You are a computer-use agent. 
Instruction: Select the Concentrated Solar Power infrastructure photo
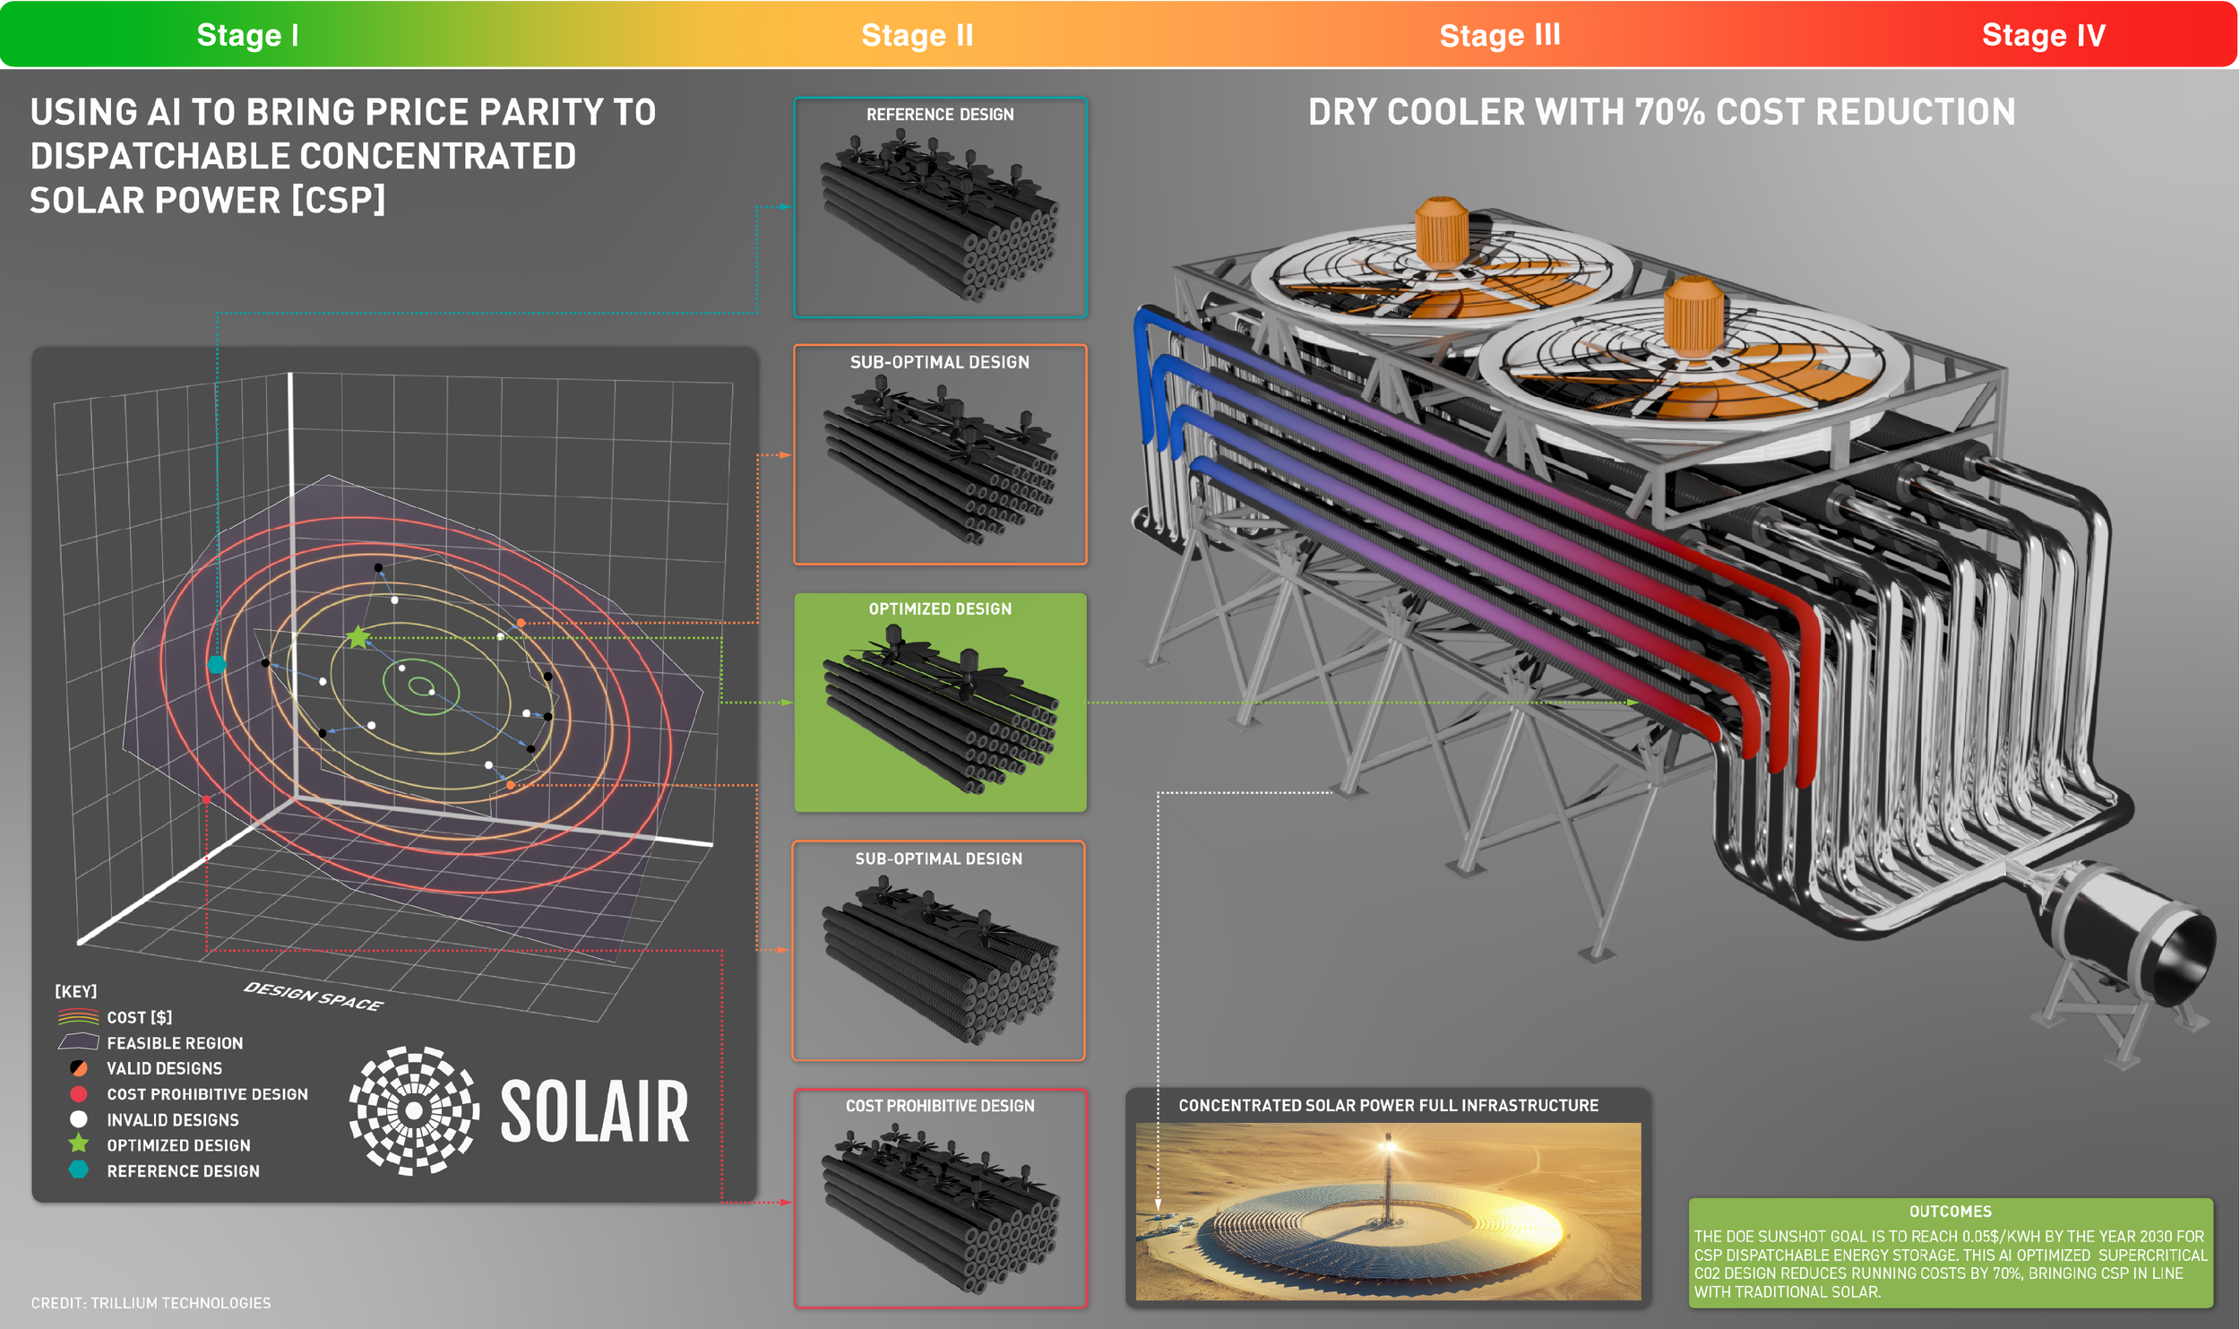(x=1388, y=1211)
